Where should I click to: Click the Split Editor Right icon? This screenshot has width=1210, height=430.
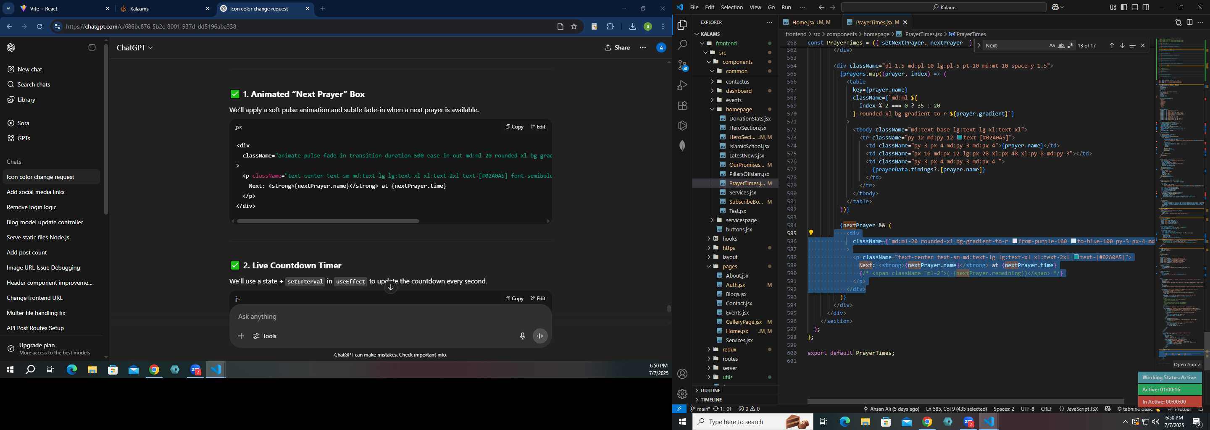1189,23
